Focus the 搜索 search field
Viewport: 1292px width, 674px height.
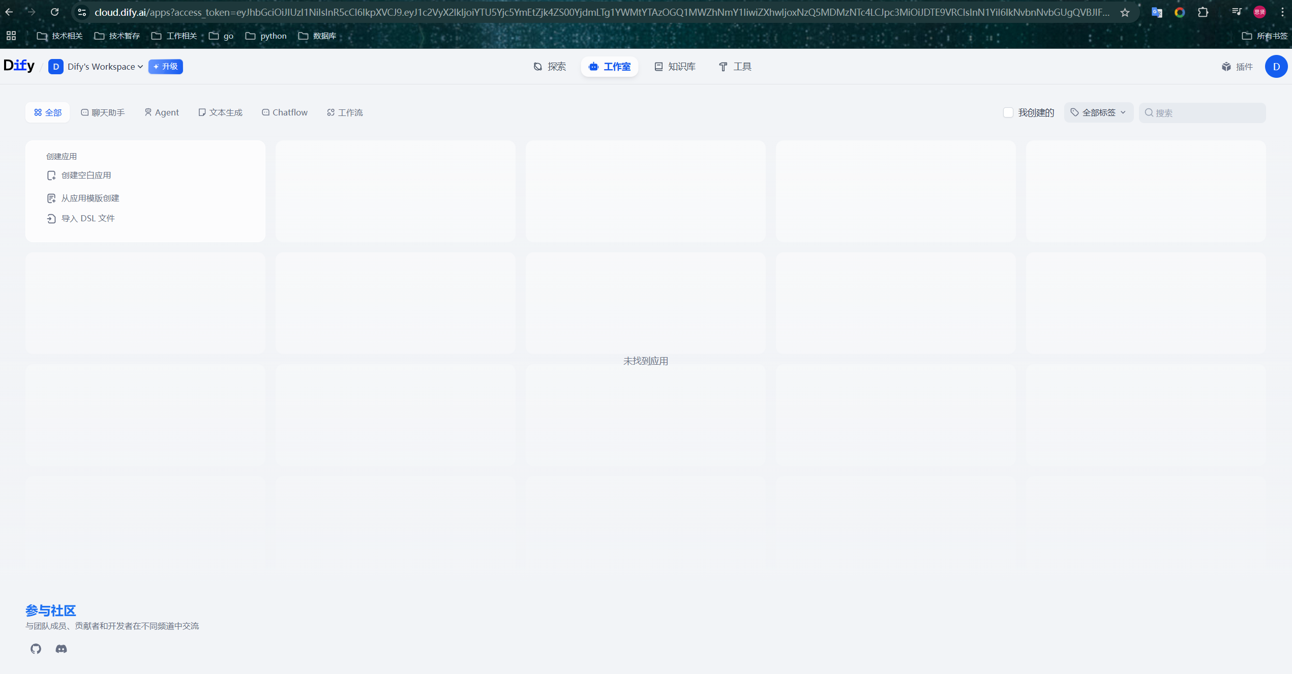click(x=1207, y=113)
